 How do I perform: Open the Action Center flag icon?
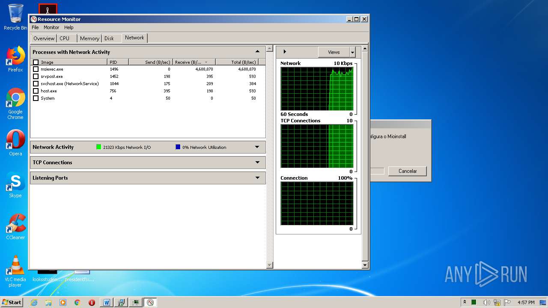click(x=507, y=302)
